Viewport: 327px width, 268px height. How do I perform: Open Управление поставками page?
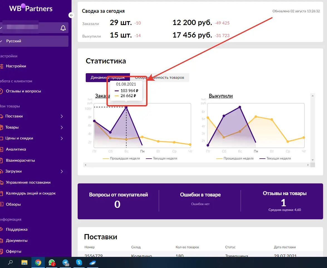coord(28,183)
